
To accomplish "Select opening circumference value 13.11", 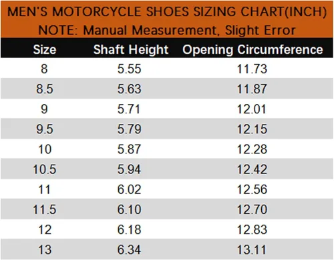I will [x=252, y=250].
